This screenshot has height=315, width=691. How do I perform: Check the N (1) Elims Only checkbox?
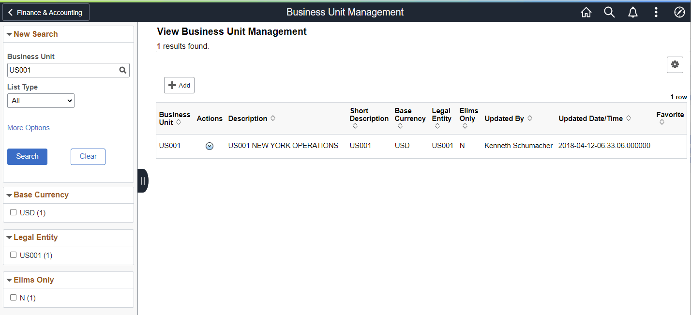pyautogui.click(x=13, y=297)
